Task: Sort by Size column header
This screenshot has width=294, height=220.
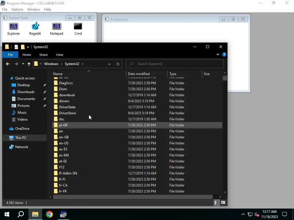Action: (212, 74)
